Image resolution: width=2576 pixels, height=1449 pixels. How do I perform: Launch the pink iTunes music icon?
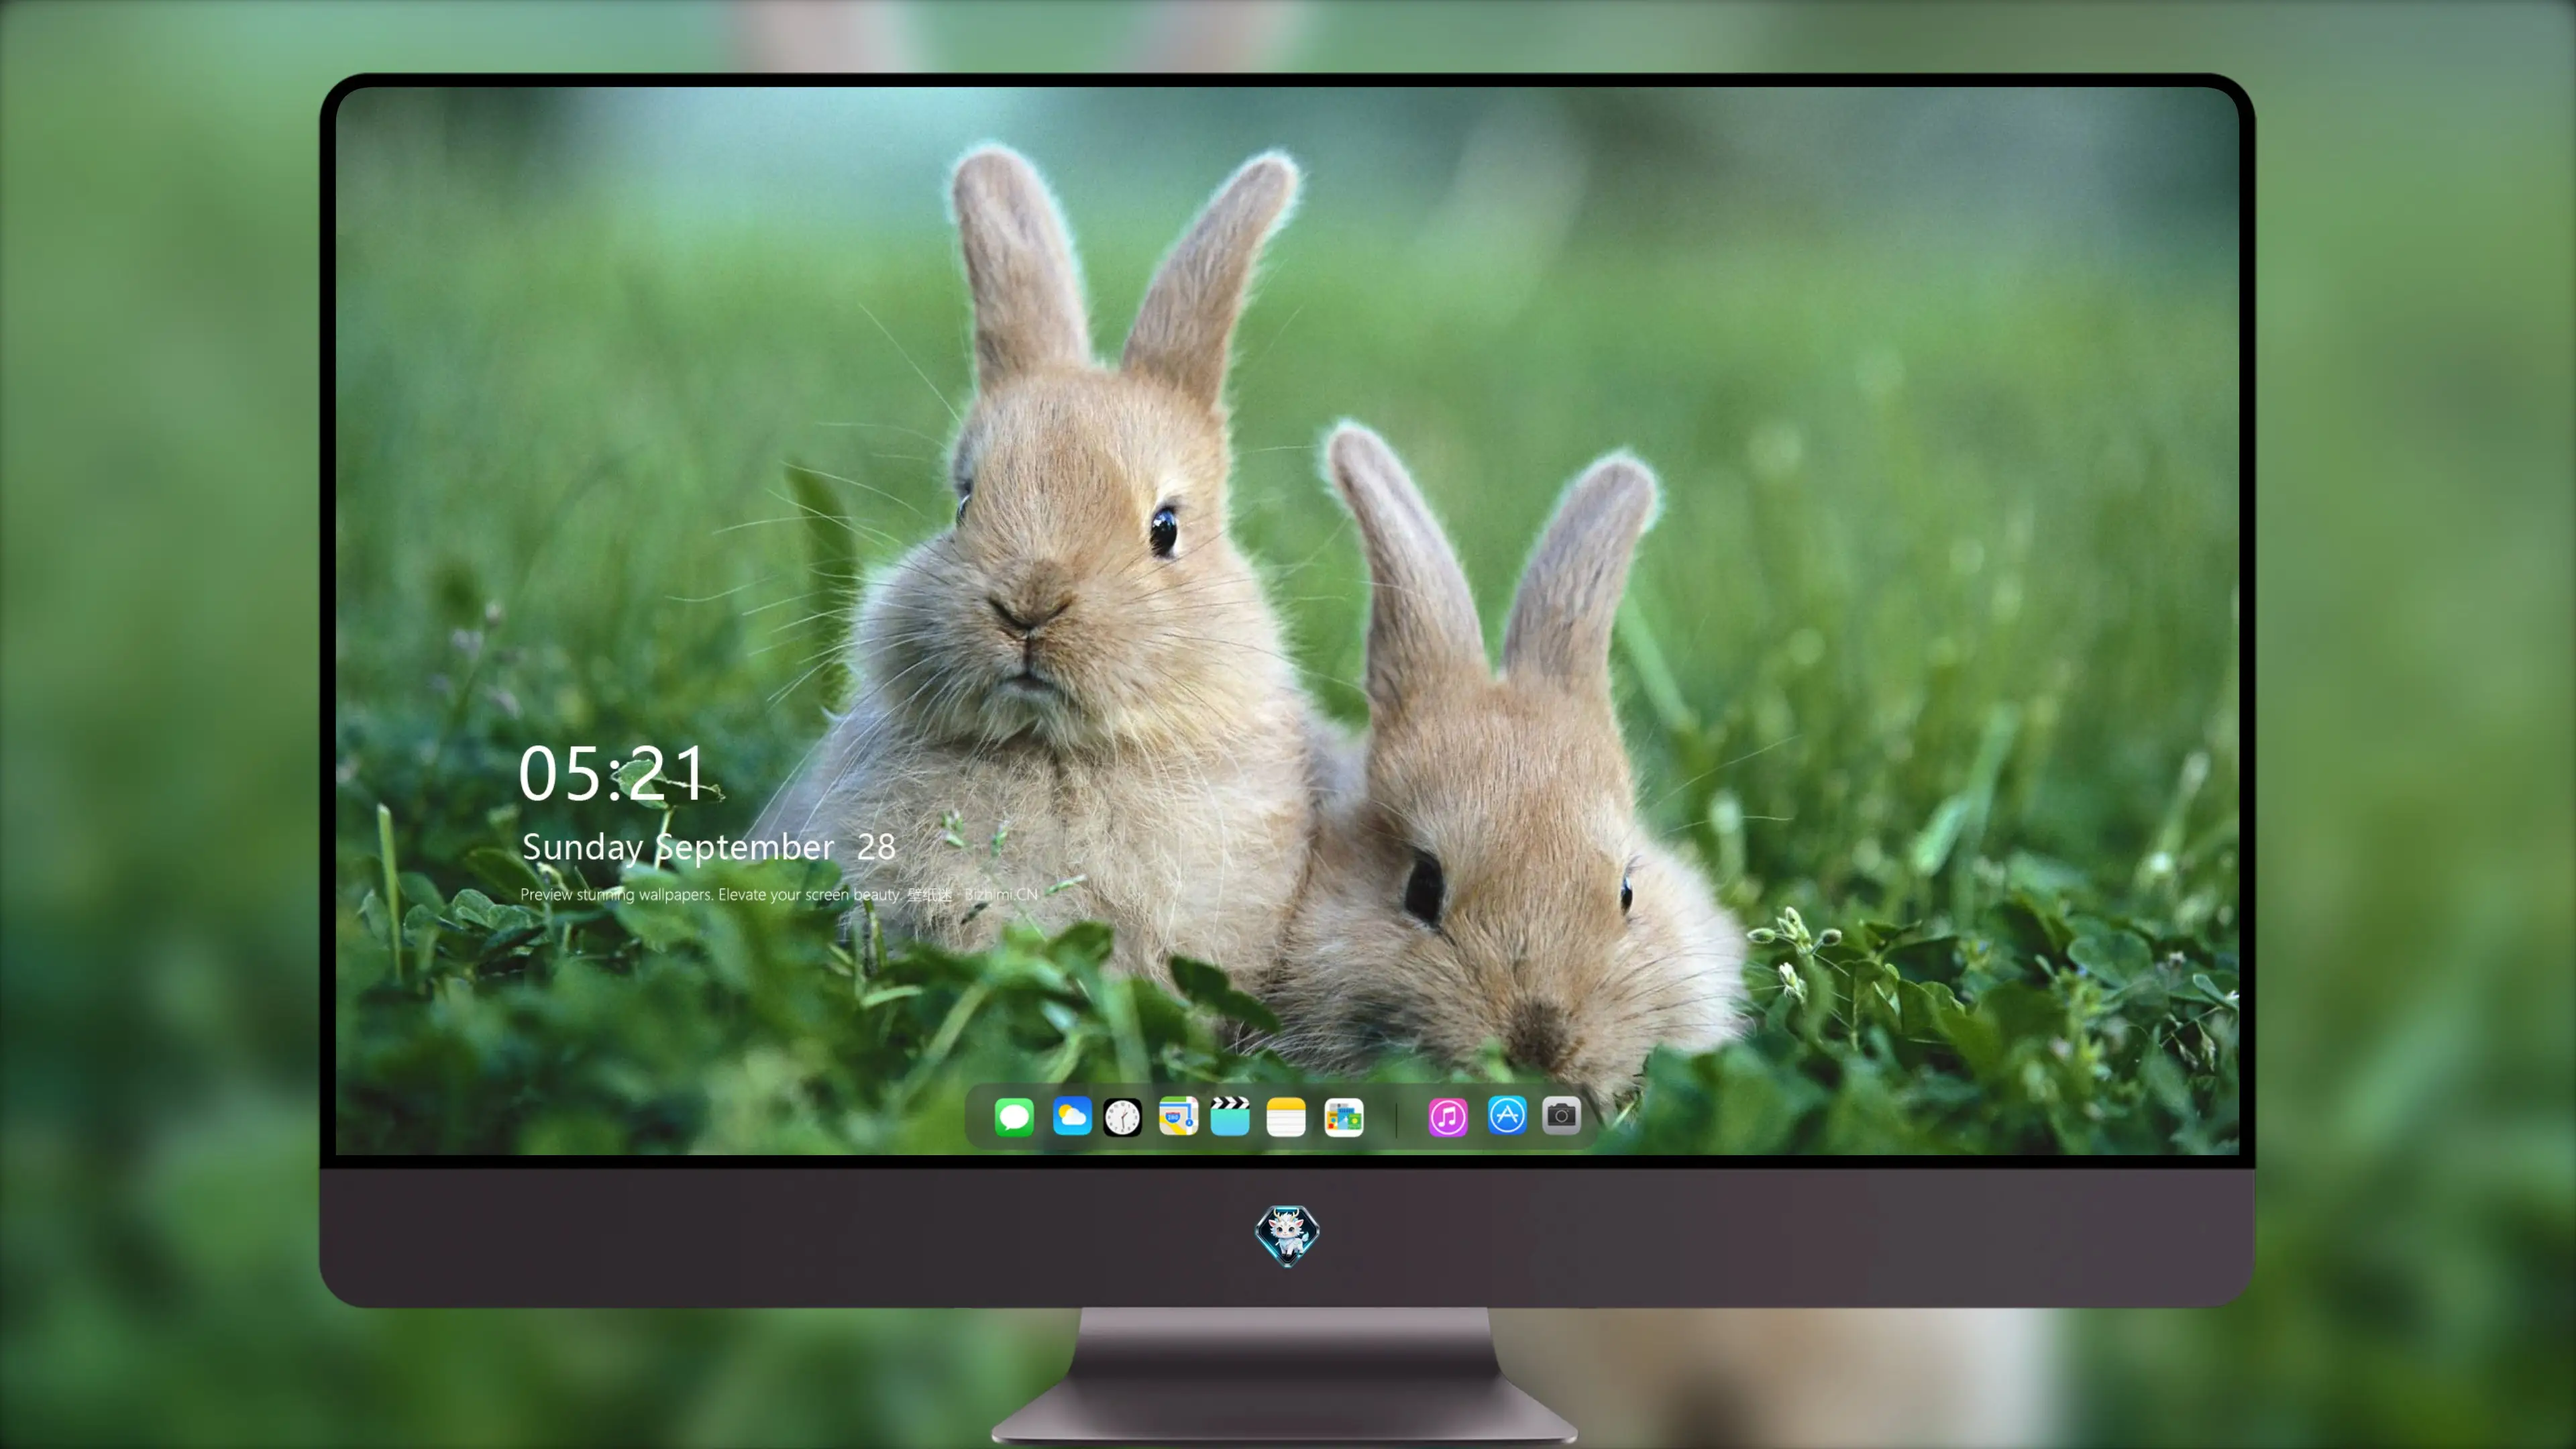coord(1448,1116)
